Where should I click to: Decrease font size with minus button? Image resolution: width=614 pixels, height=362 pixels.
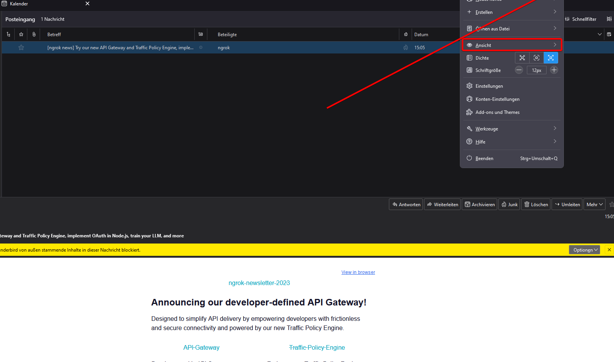click(x=519, y=70)
